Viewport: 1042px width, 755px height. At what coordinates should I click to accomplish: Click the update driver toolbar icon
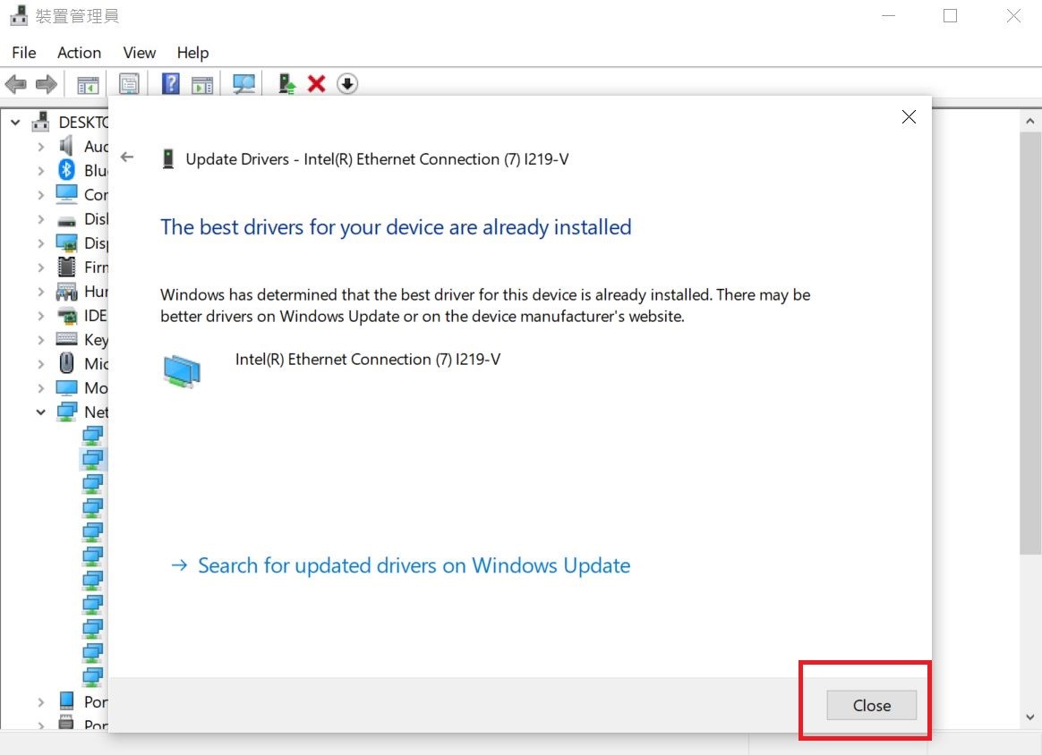pyautogui.click(x=286, y=83)
